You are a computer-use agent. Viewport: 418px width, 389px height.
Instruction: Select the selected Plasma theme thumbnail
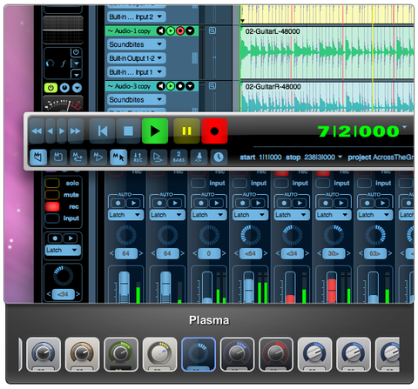pyautogui.click(x=199, y=354)
